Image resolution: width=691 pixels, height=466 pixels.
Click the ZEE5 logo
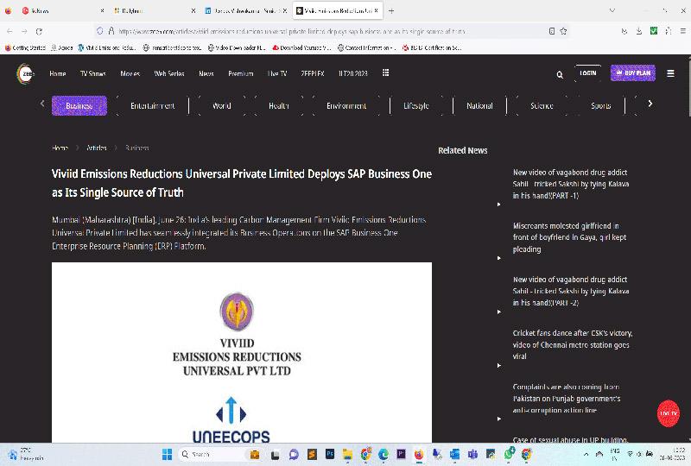(x=26, y=74)
